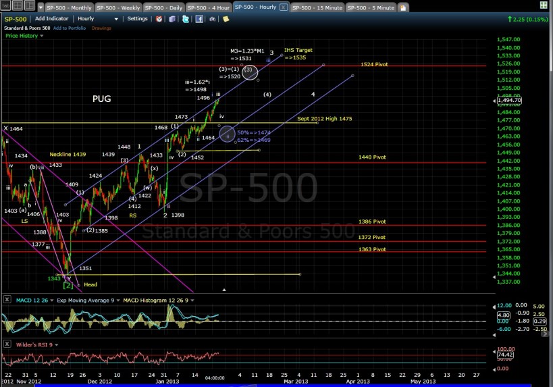Click the '1386 Pivot' label

372,222
